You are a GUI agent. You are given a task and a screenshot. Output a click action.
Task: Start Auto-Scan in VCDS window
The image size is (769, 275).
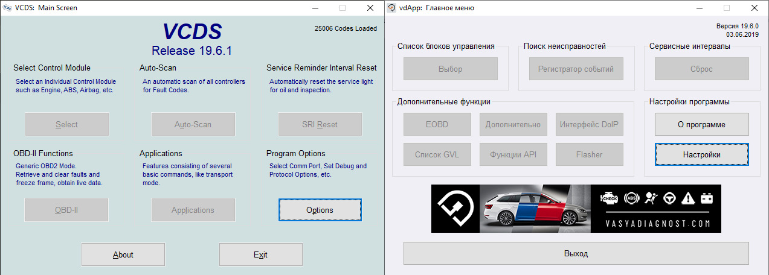point(193,124)
